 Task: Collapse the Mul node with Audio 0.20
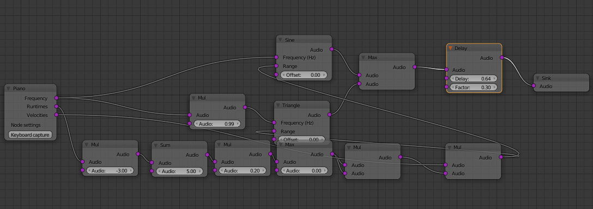tap(219, 145)
